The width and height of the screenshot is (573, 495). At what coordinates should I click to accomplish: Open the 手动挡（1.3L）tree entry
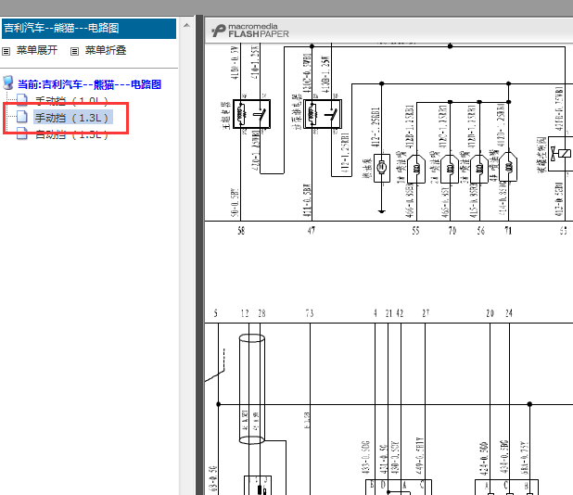click(72, 118)
